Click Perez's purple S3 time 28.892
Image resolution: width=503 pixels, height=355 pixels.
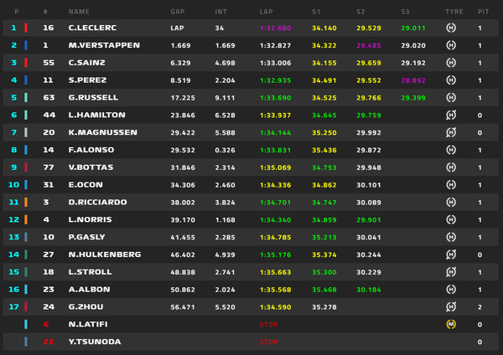click(x=413, y=80)
